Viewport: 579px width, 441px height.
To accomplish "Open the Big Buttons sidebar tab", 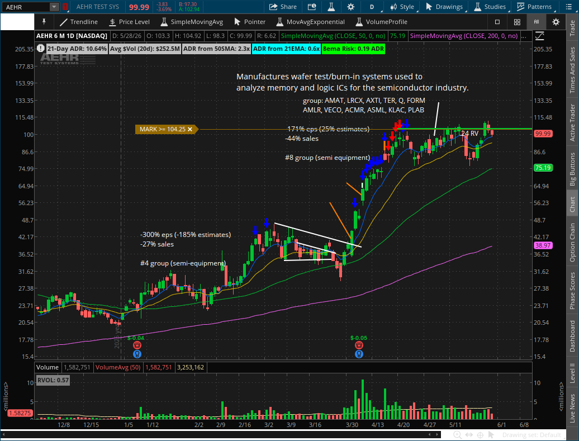I will 572,169.
